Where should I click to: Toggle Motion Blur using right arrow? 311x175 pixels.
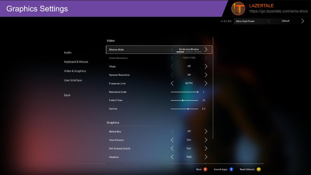pos(206,131)
